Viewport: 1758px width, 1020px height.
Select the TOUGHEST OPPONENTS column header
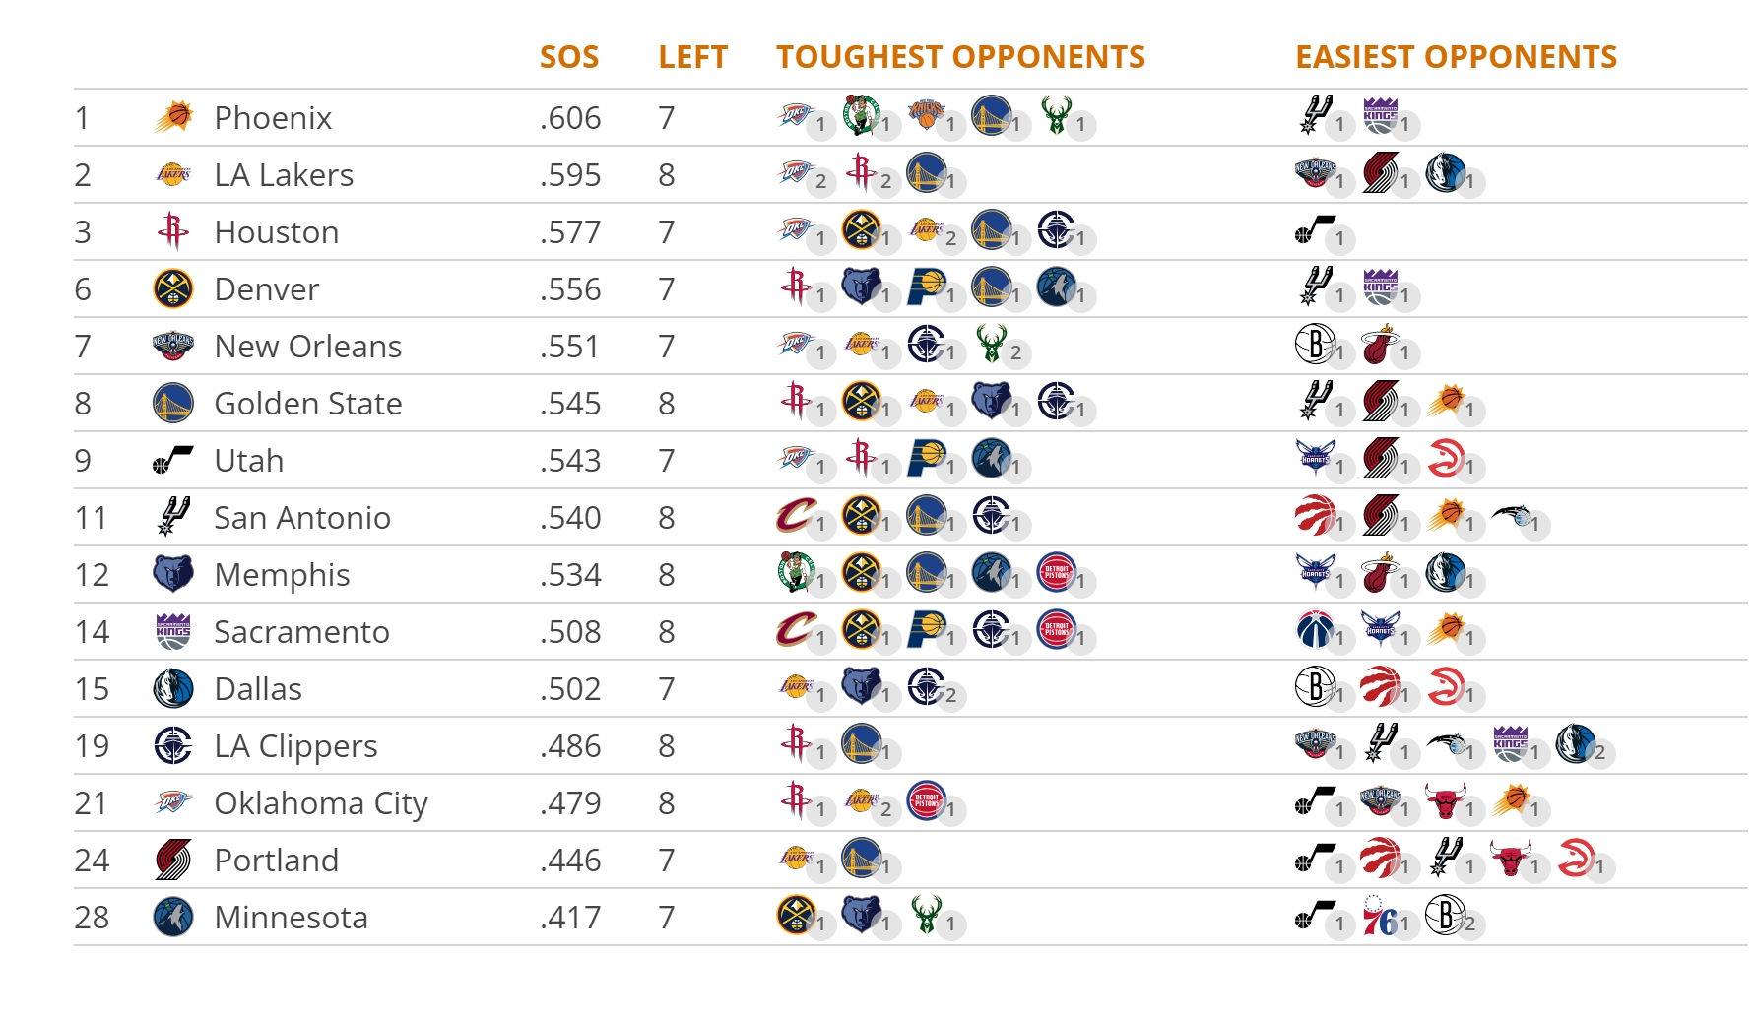[x=960, y=57]
